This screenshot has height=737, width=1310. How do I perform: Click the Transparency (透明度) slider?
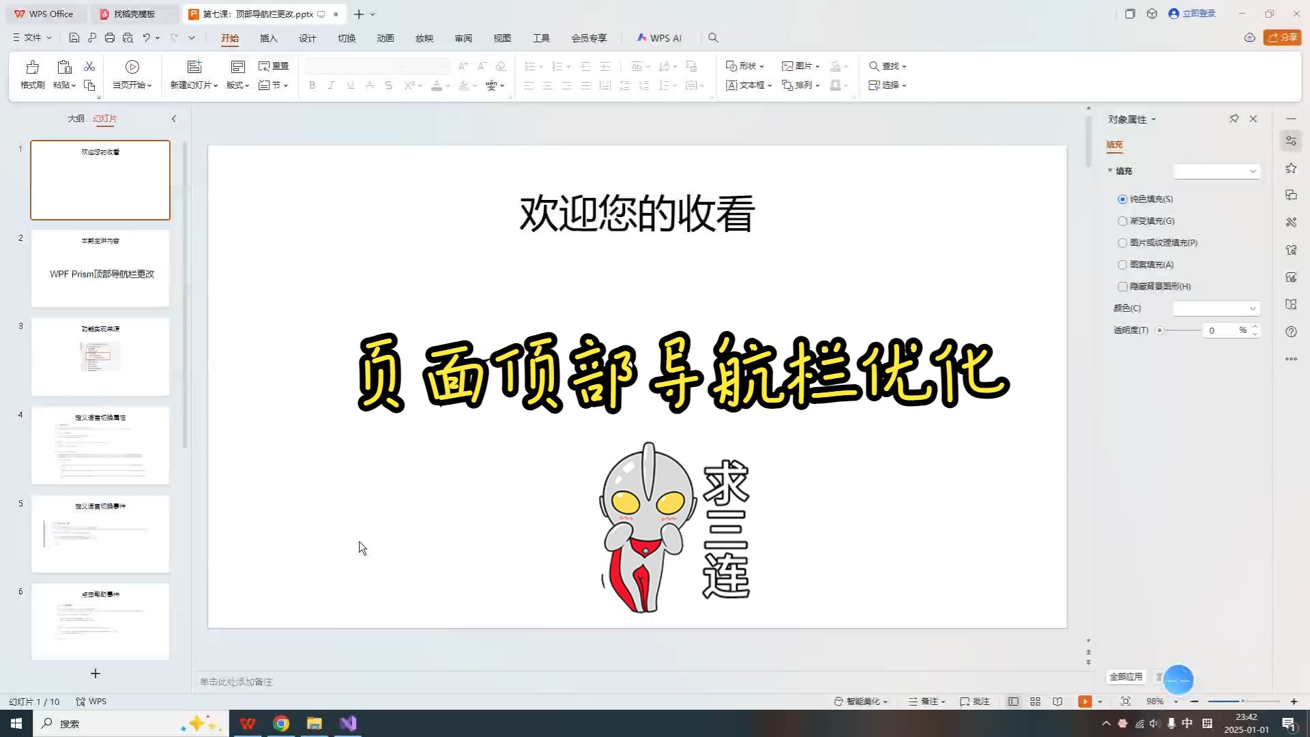click(1178, 330)
